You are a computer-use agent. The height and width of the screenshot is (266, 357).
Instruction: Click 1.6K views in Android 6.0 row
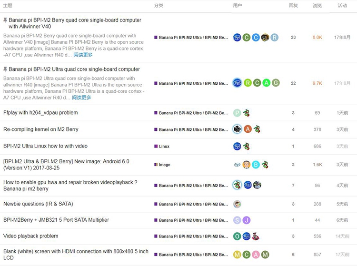click(x=317, y=165)
